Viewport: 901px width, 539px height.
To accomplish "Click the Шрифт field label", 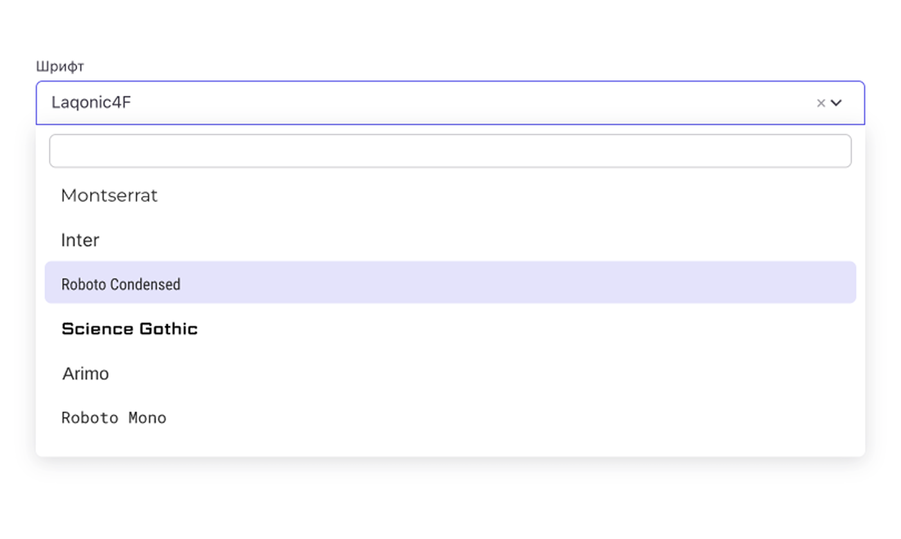I will pyautogui.click(x=60, y=66).
